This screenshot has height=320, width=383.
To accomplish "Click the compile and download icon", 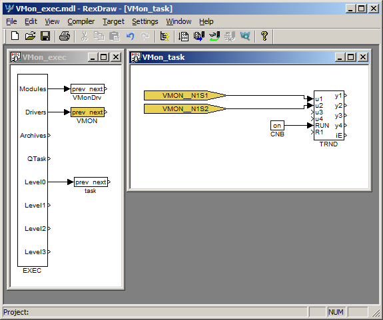I will click(199, 36).
